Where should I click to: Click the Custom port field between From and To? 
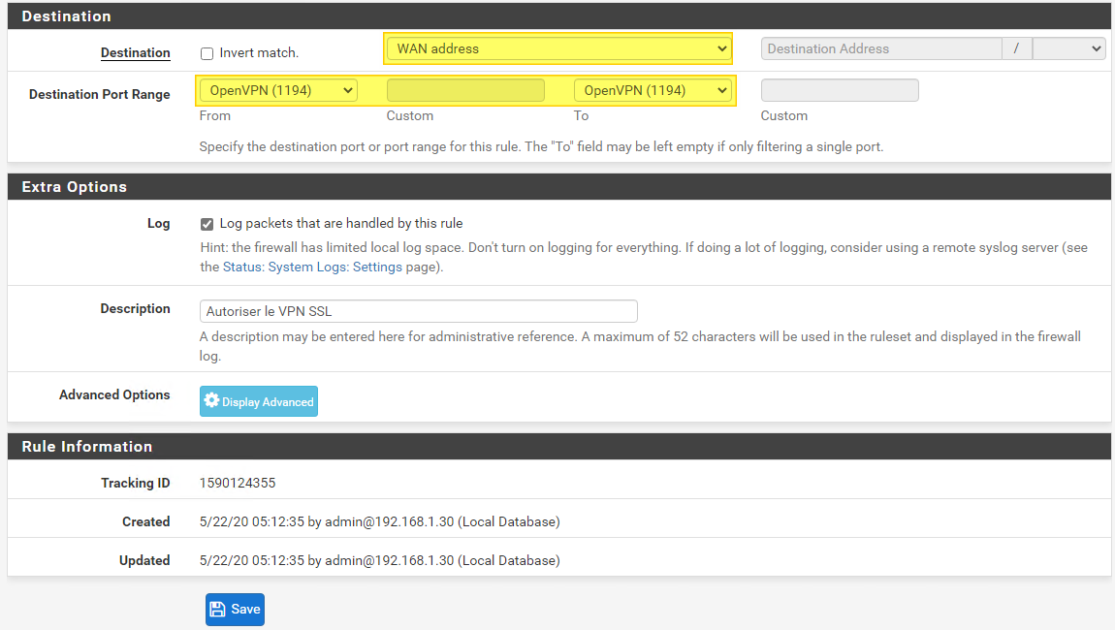(x=464, y=89)
